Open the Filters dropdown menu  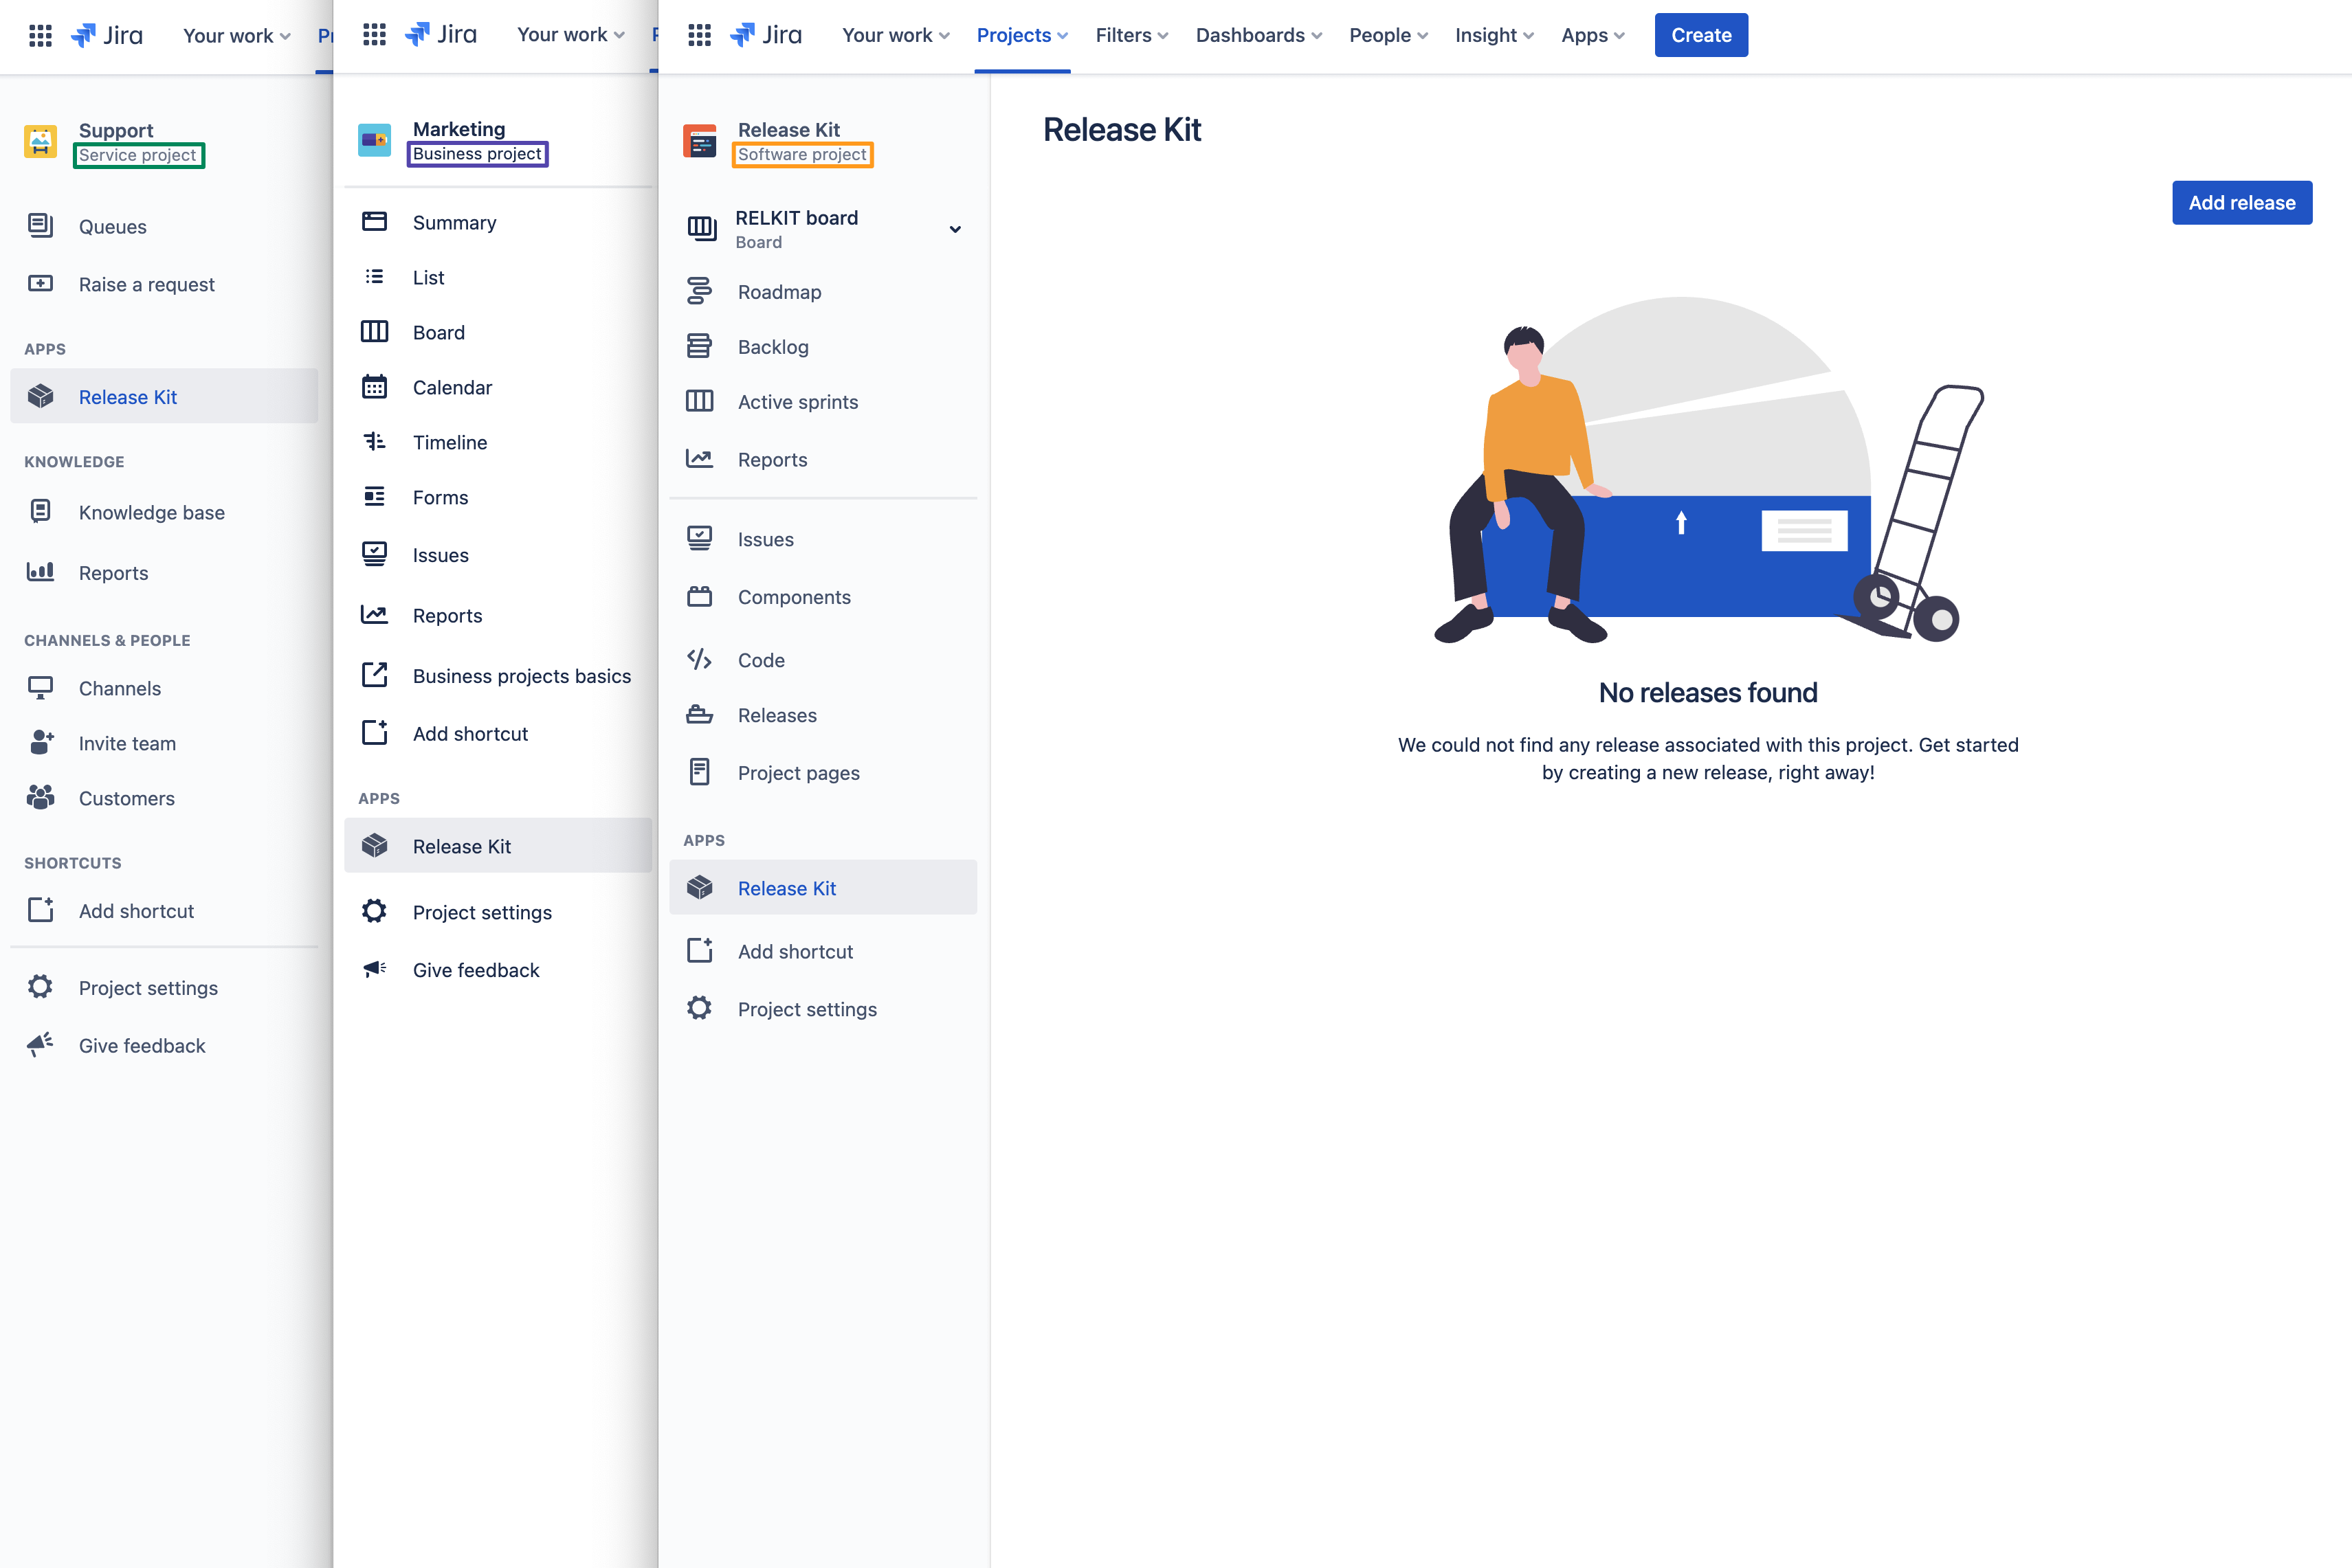click(x=1131, y=35)
